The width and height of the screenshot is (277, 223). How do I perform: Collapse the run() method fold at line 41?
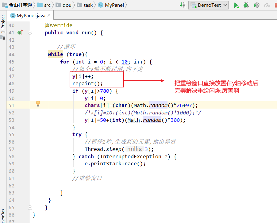click(x=30, y=33)
